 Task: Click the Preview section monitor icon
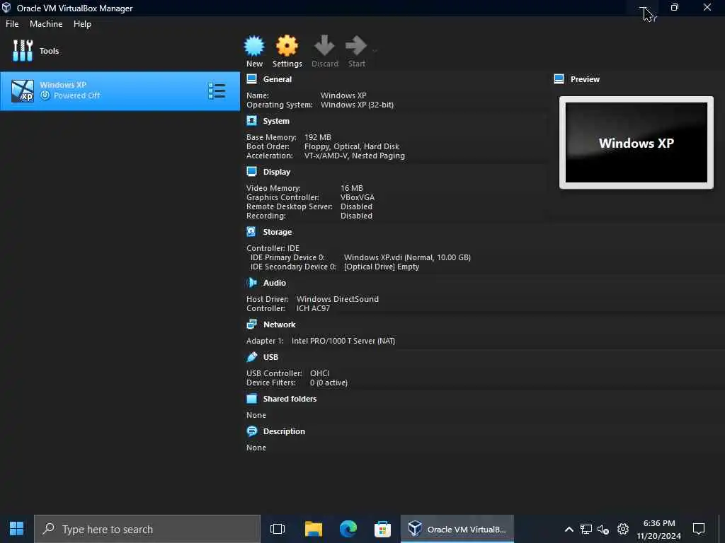click(559, 79)
